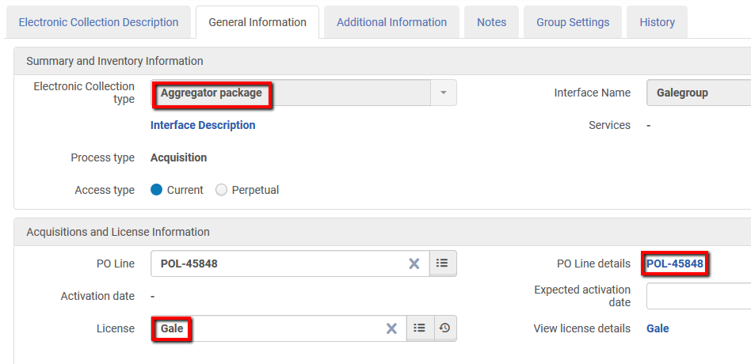Screen dimensions: 751x364
Task: Click into the Expected activation date field
Action: pos(697,296)
